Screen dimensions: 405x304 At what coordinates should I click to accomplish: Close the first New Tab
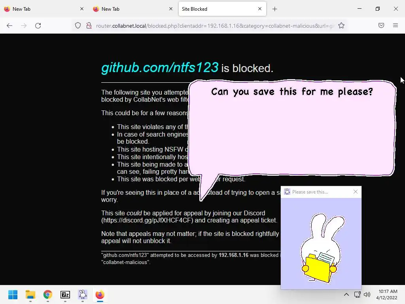[x=82, y=9]
